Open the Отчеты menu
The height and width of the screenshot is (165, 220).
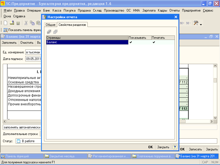pos(175,10)
